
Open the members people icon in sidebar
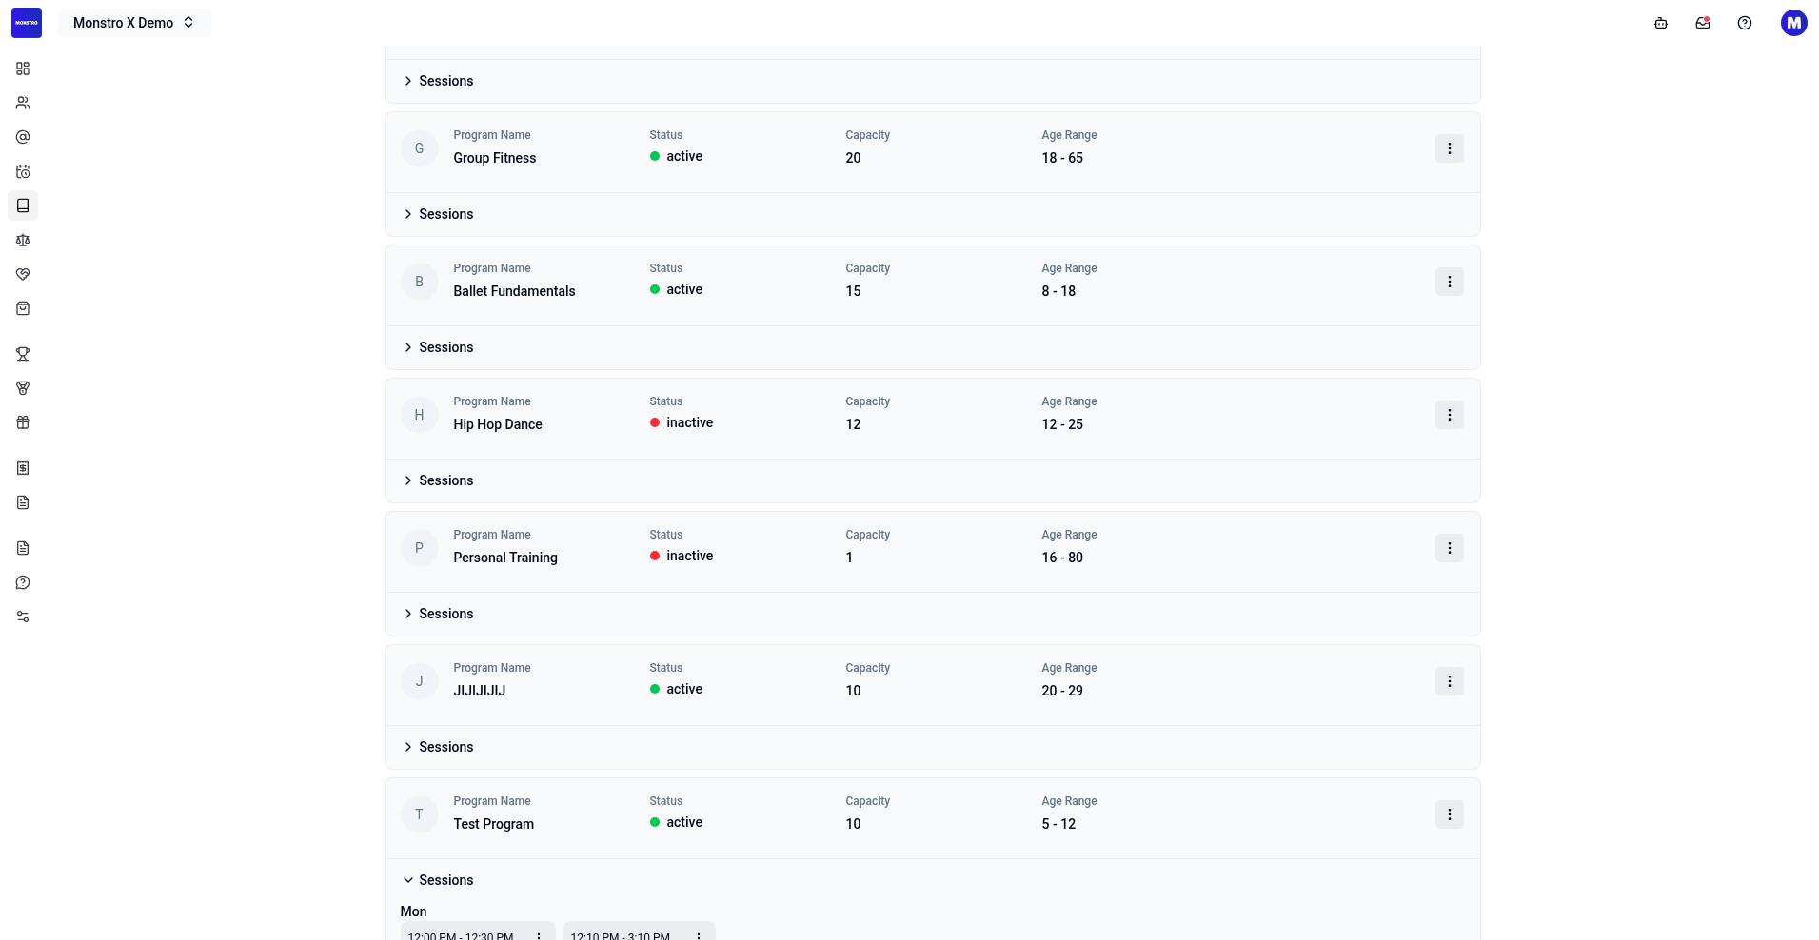(x=23, y=103)
